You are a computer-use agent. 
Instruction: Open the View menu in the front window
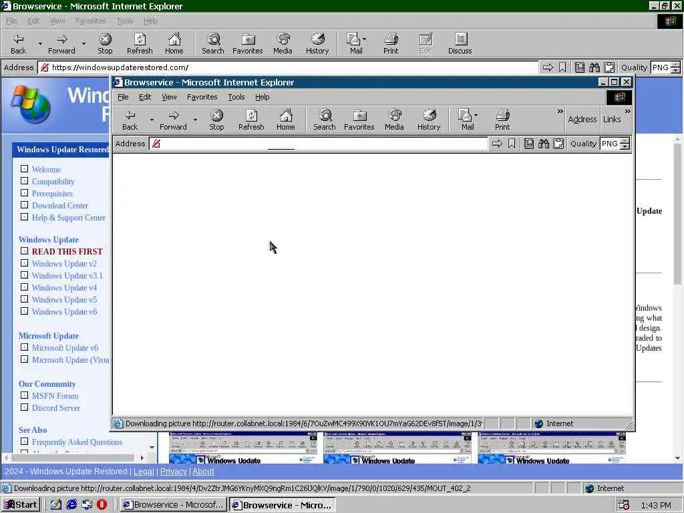click(169, 97)
